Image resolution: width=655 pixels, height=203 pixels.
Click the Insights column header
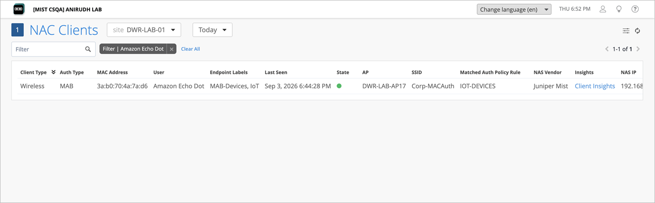(584, 72)
